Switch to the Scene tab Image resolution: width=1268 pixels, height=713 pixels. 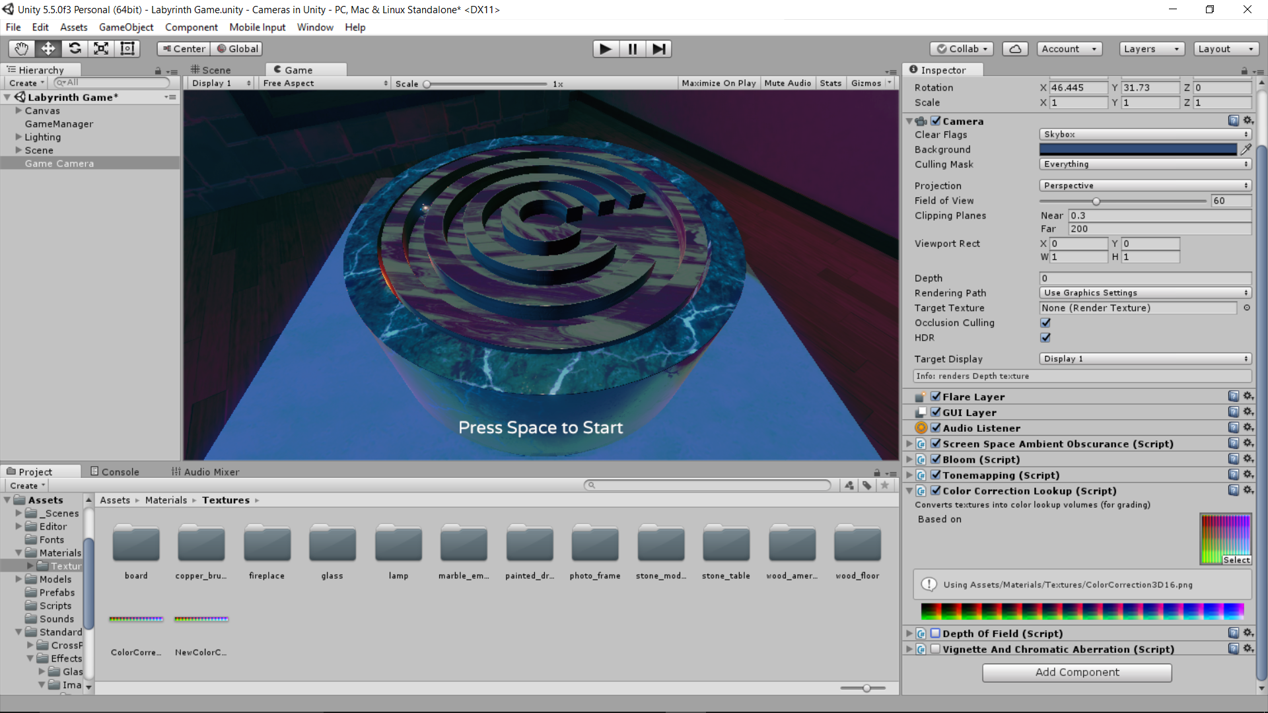tap(211, 70)
